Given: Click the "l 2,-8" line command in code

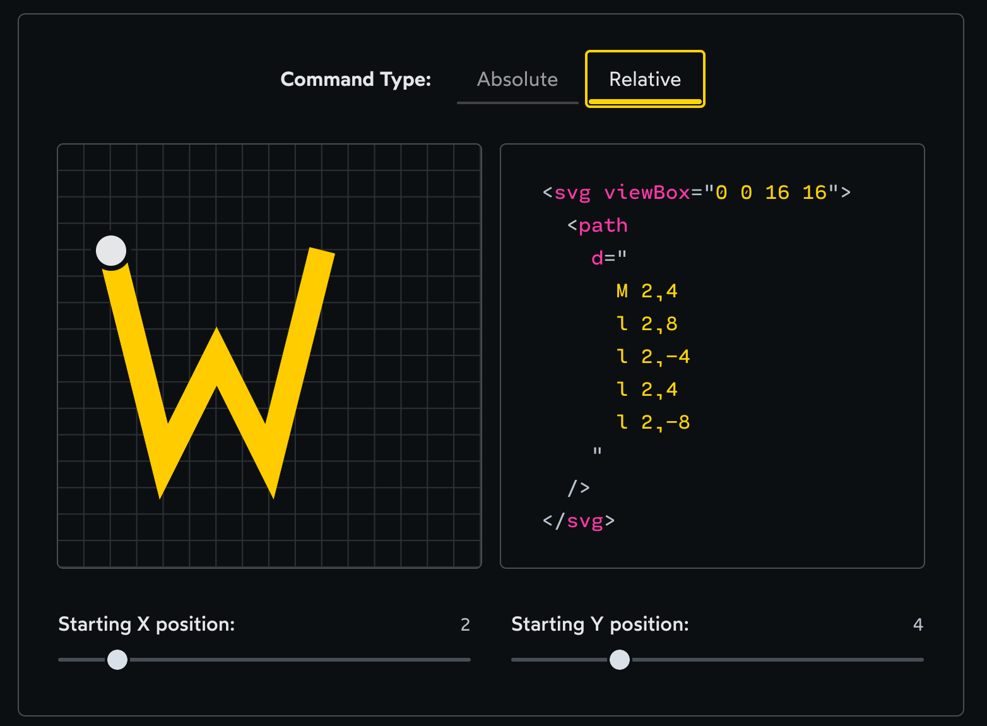Looking at the screenshot, I should pyautogui.click(x=653, y=422).
